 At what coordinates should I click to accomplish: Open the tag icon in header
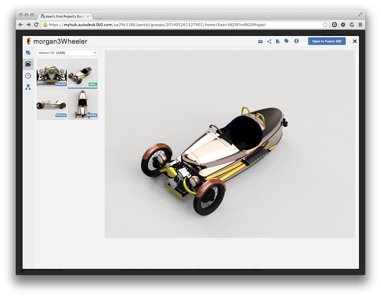(287, 41)
